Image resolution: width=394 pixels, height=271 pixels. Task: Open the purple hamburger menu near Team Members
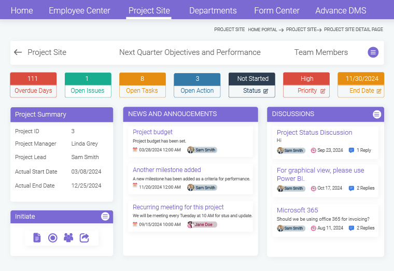(373, 52)
